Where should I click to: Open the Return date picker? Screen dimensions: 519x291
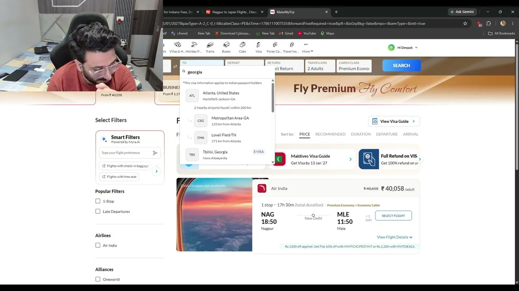[x=285, y=66]
